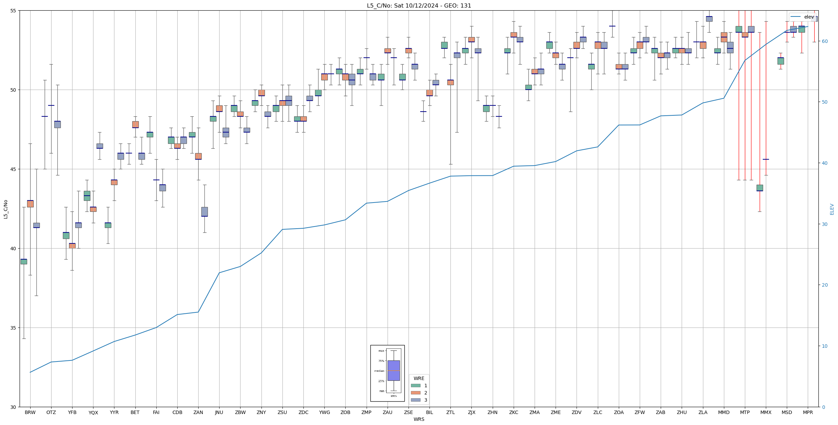Click the 45 tick on left axis

(14, 169)
